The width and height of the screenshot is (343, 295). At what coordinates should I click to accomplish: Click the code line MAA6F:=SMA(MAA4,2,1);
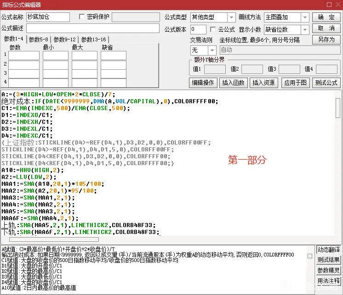click(40, 218)
